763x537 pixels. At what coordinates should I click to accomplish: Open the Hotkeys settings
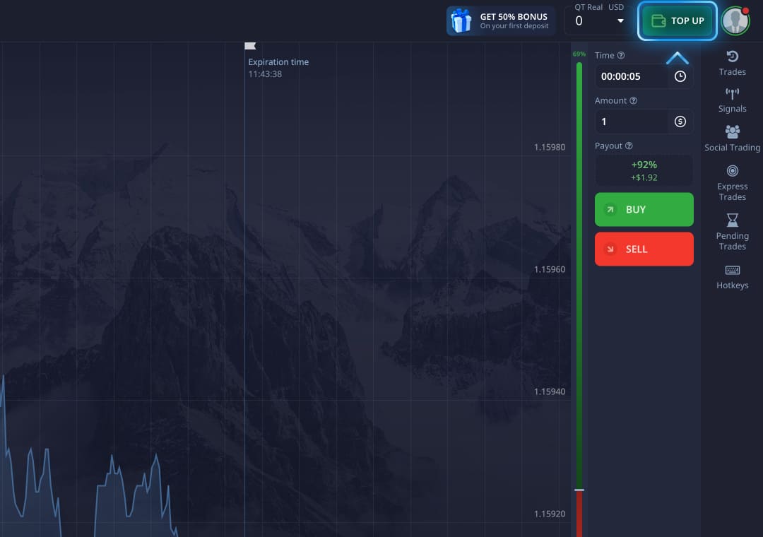pyautogui.click(x=732, y=276)
